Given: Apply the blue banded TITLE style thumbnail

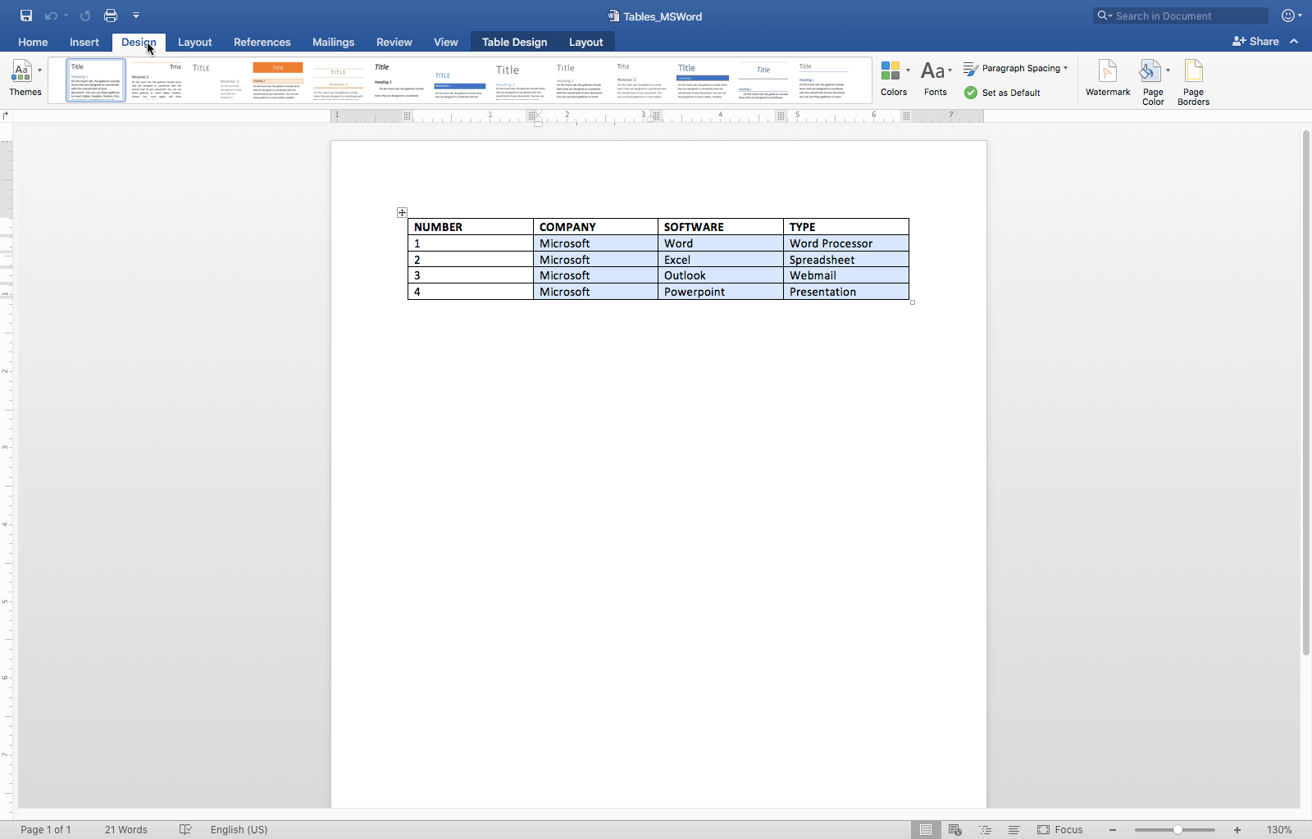Looking at the screenshot, I should (460, 80).
